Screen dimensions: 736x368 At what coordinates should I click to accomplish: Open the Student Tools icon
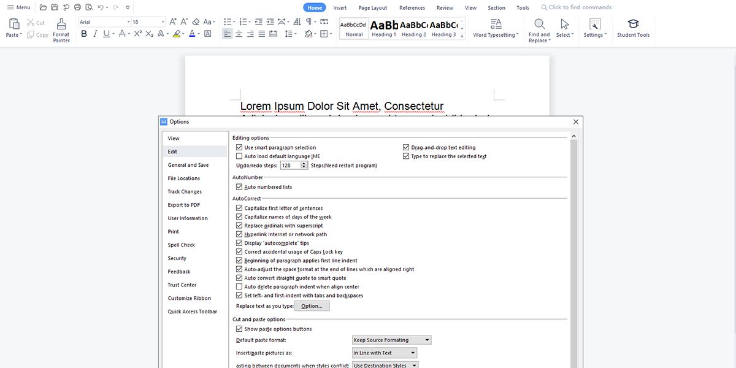(x=633, y=28)
